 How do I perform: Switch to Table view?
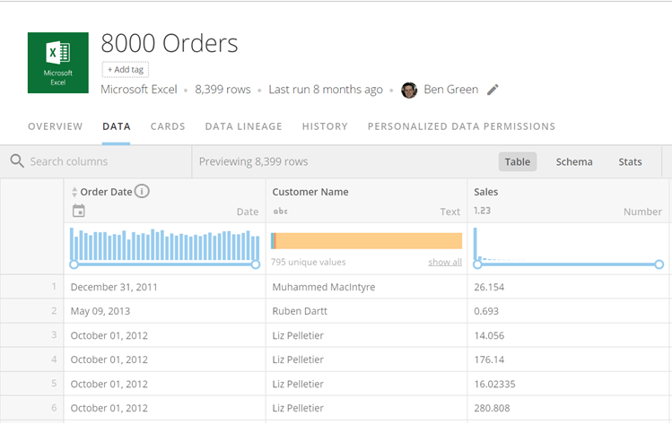click(518, 162)
